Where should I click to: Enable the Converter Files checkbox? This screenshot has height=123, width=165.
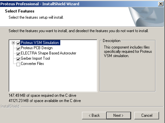coord(18,64)
